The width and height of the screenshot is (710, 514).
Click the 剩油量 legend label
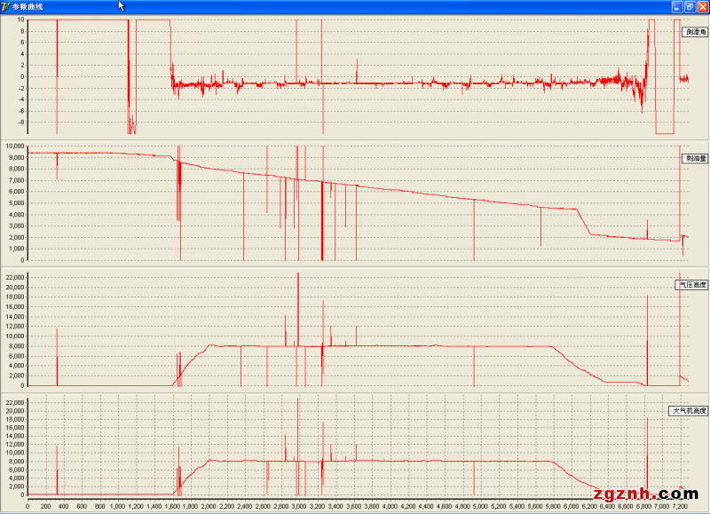695,158
